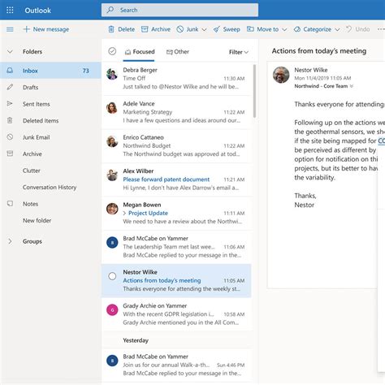The width and height of the screenshot is (385, 385).
Task: Click the Notes folder icon
Action: pos(10,204)
